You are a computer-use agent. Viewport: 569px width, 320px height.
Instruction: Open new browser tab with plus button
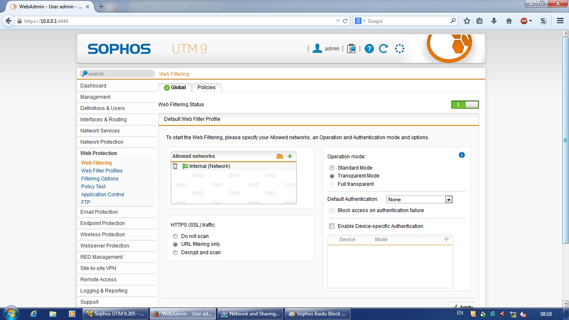pos(101,7)
